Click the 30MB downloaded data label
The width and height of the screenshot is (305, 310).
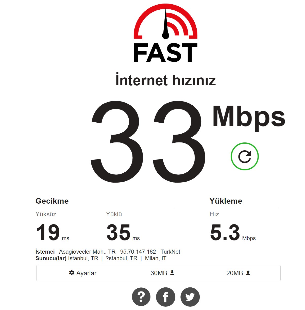pyautogui.click(x=159, y=273)
